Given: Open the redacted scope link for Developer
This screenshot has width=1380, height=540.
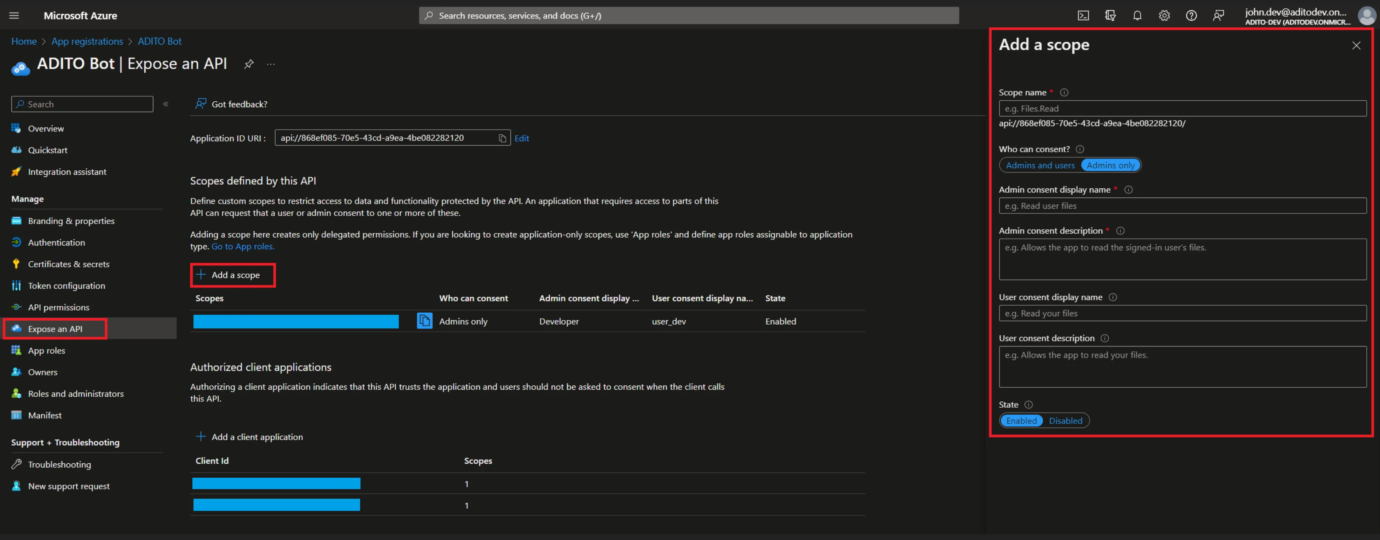Looking at the screenshot, I should tap(296, 321).
